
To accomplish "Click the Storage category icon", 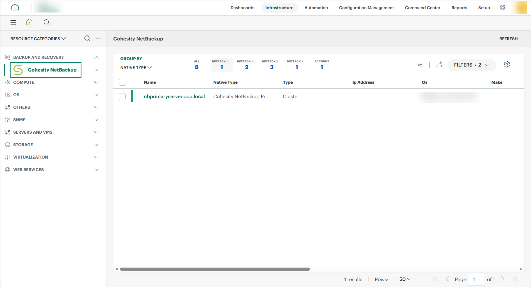I will point(8,145).
